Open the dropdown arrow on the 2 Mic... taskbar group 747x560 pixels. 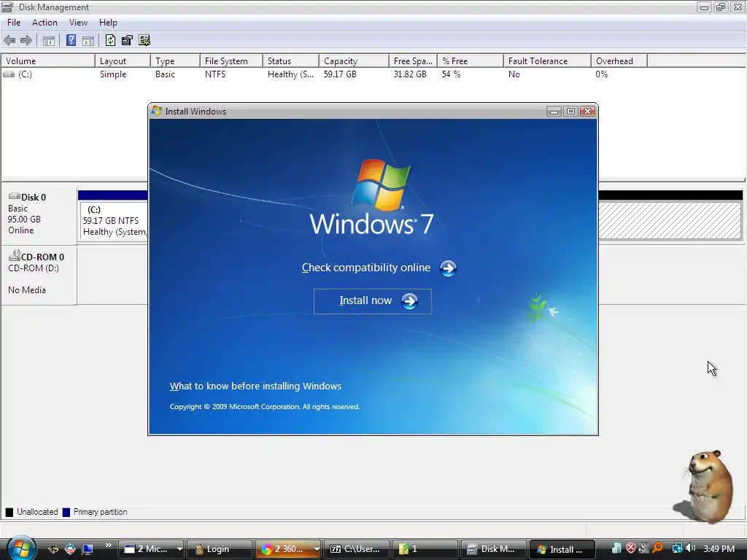coord(179,549)
